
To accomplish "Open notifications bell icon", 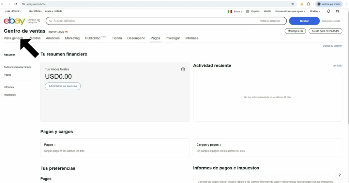I will [329, 11].
